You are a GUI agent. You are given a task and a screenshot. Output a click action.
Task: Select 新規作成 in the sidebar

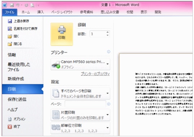pos(16,79)
